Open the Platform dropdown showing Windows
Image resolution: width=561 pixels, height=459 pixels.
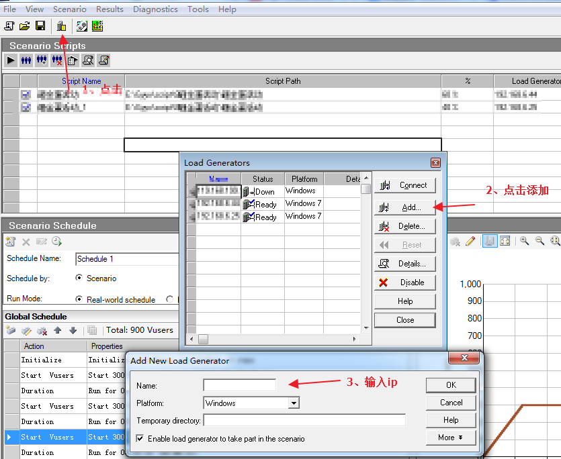pos(294,403)
